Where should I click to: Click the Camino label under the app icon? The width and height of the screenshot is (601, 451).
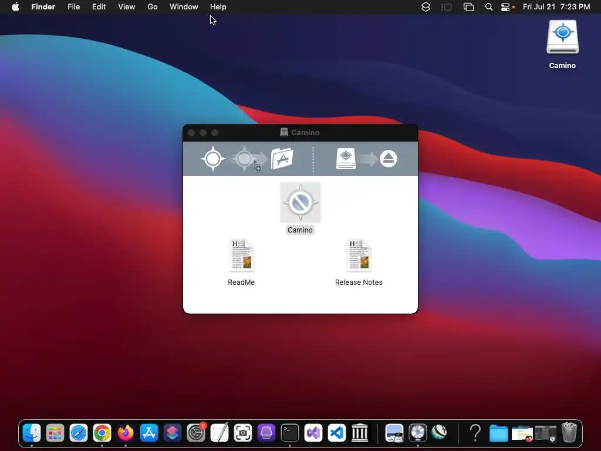pyautogui.click(x=300, y=230)
